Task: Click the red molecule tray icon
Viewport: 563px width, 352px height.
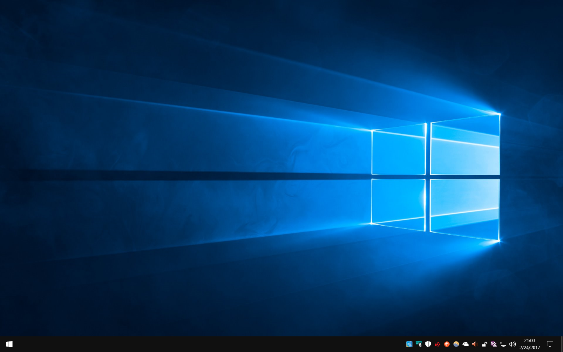Action: point(437,344)
